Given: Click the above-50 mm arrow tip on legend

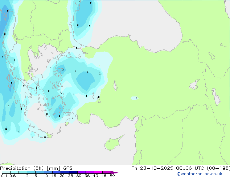Looking at the screenshot, I should pos(115,172).
